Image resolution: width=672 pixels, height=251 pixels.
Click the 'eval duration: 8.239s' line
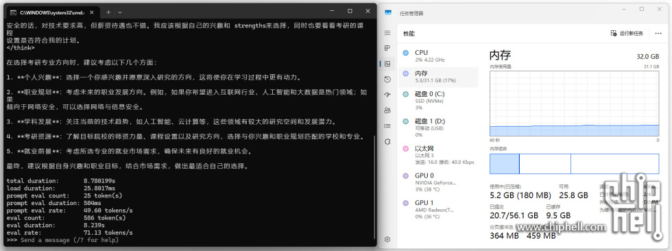56,226
